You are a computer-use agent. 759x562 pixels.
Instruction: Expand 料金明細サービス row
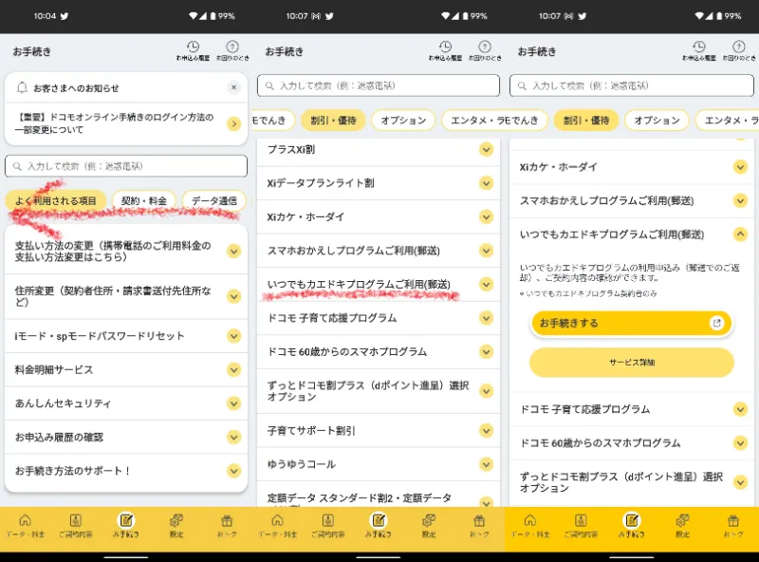[x=126, y=369]
